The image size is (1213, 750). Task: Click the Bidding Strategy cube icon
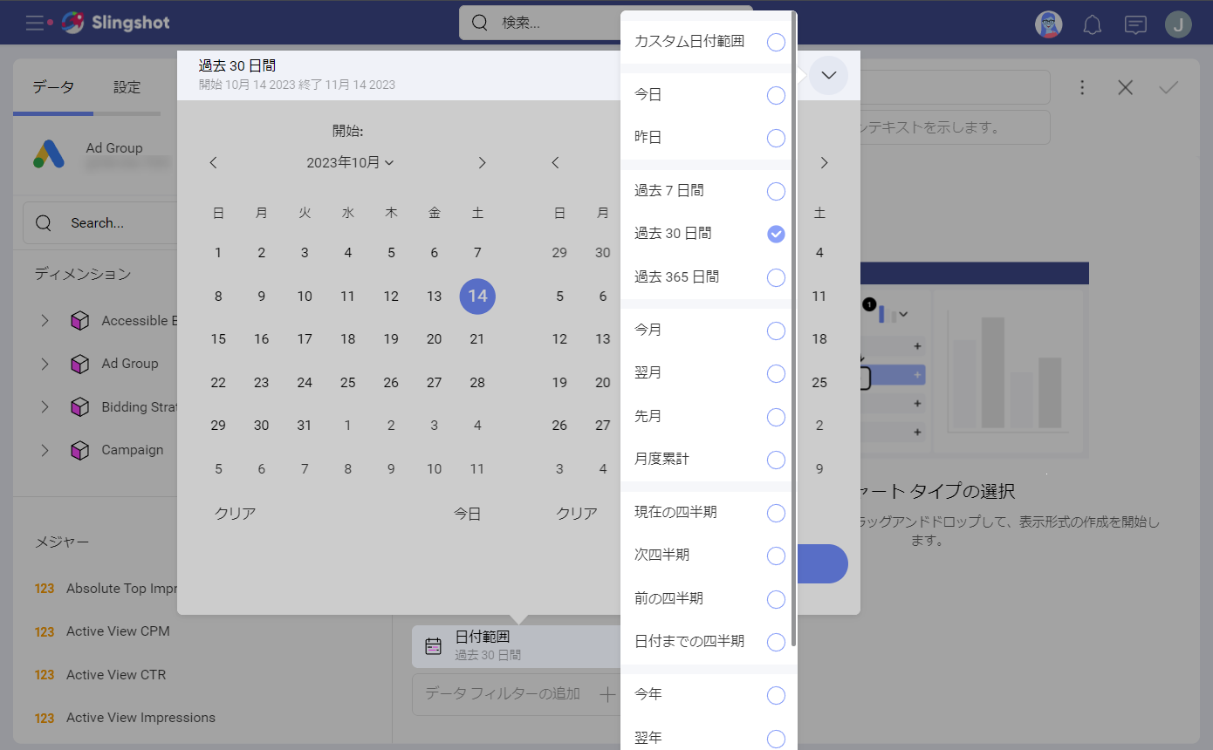pos(80,407)
